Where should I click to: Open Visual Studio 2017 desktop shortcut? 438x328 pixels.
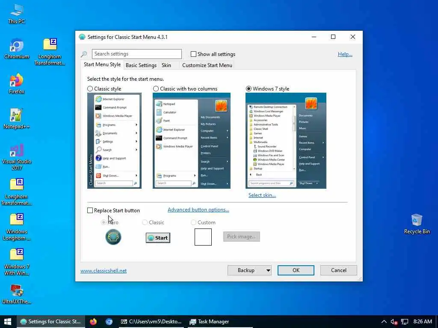click(17, 157)
